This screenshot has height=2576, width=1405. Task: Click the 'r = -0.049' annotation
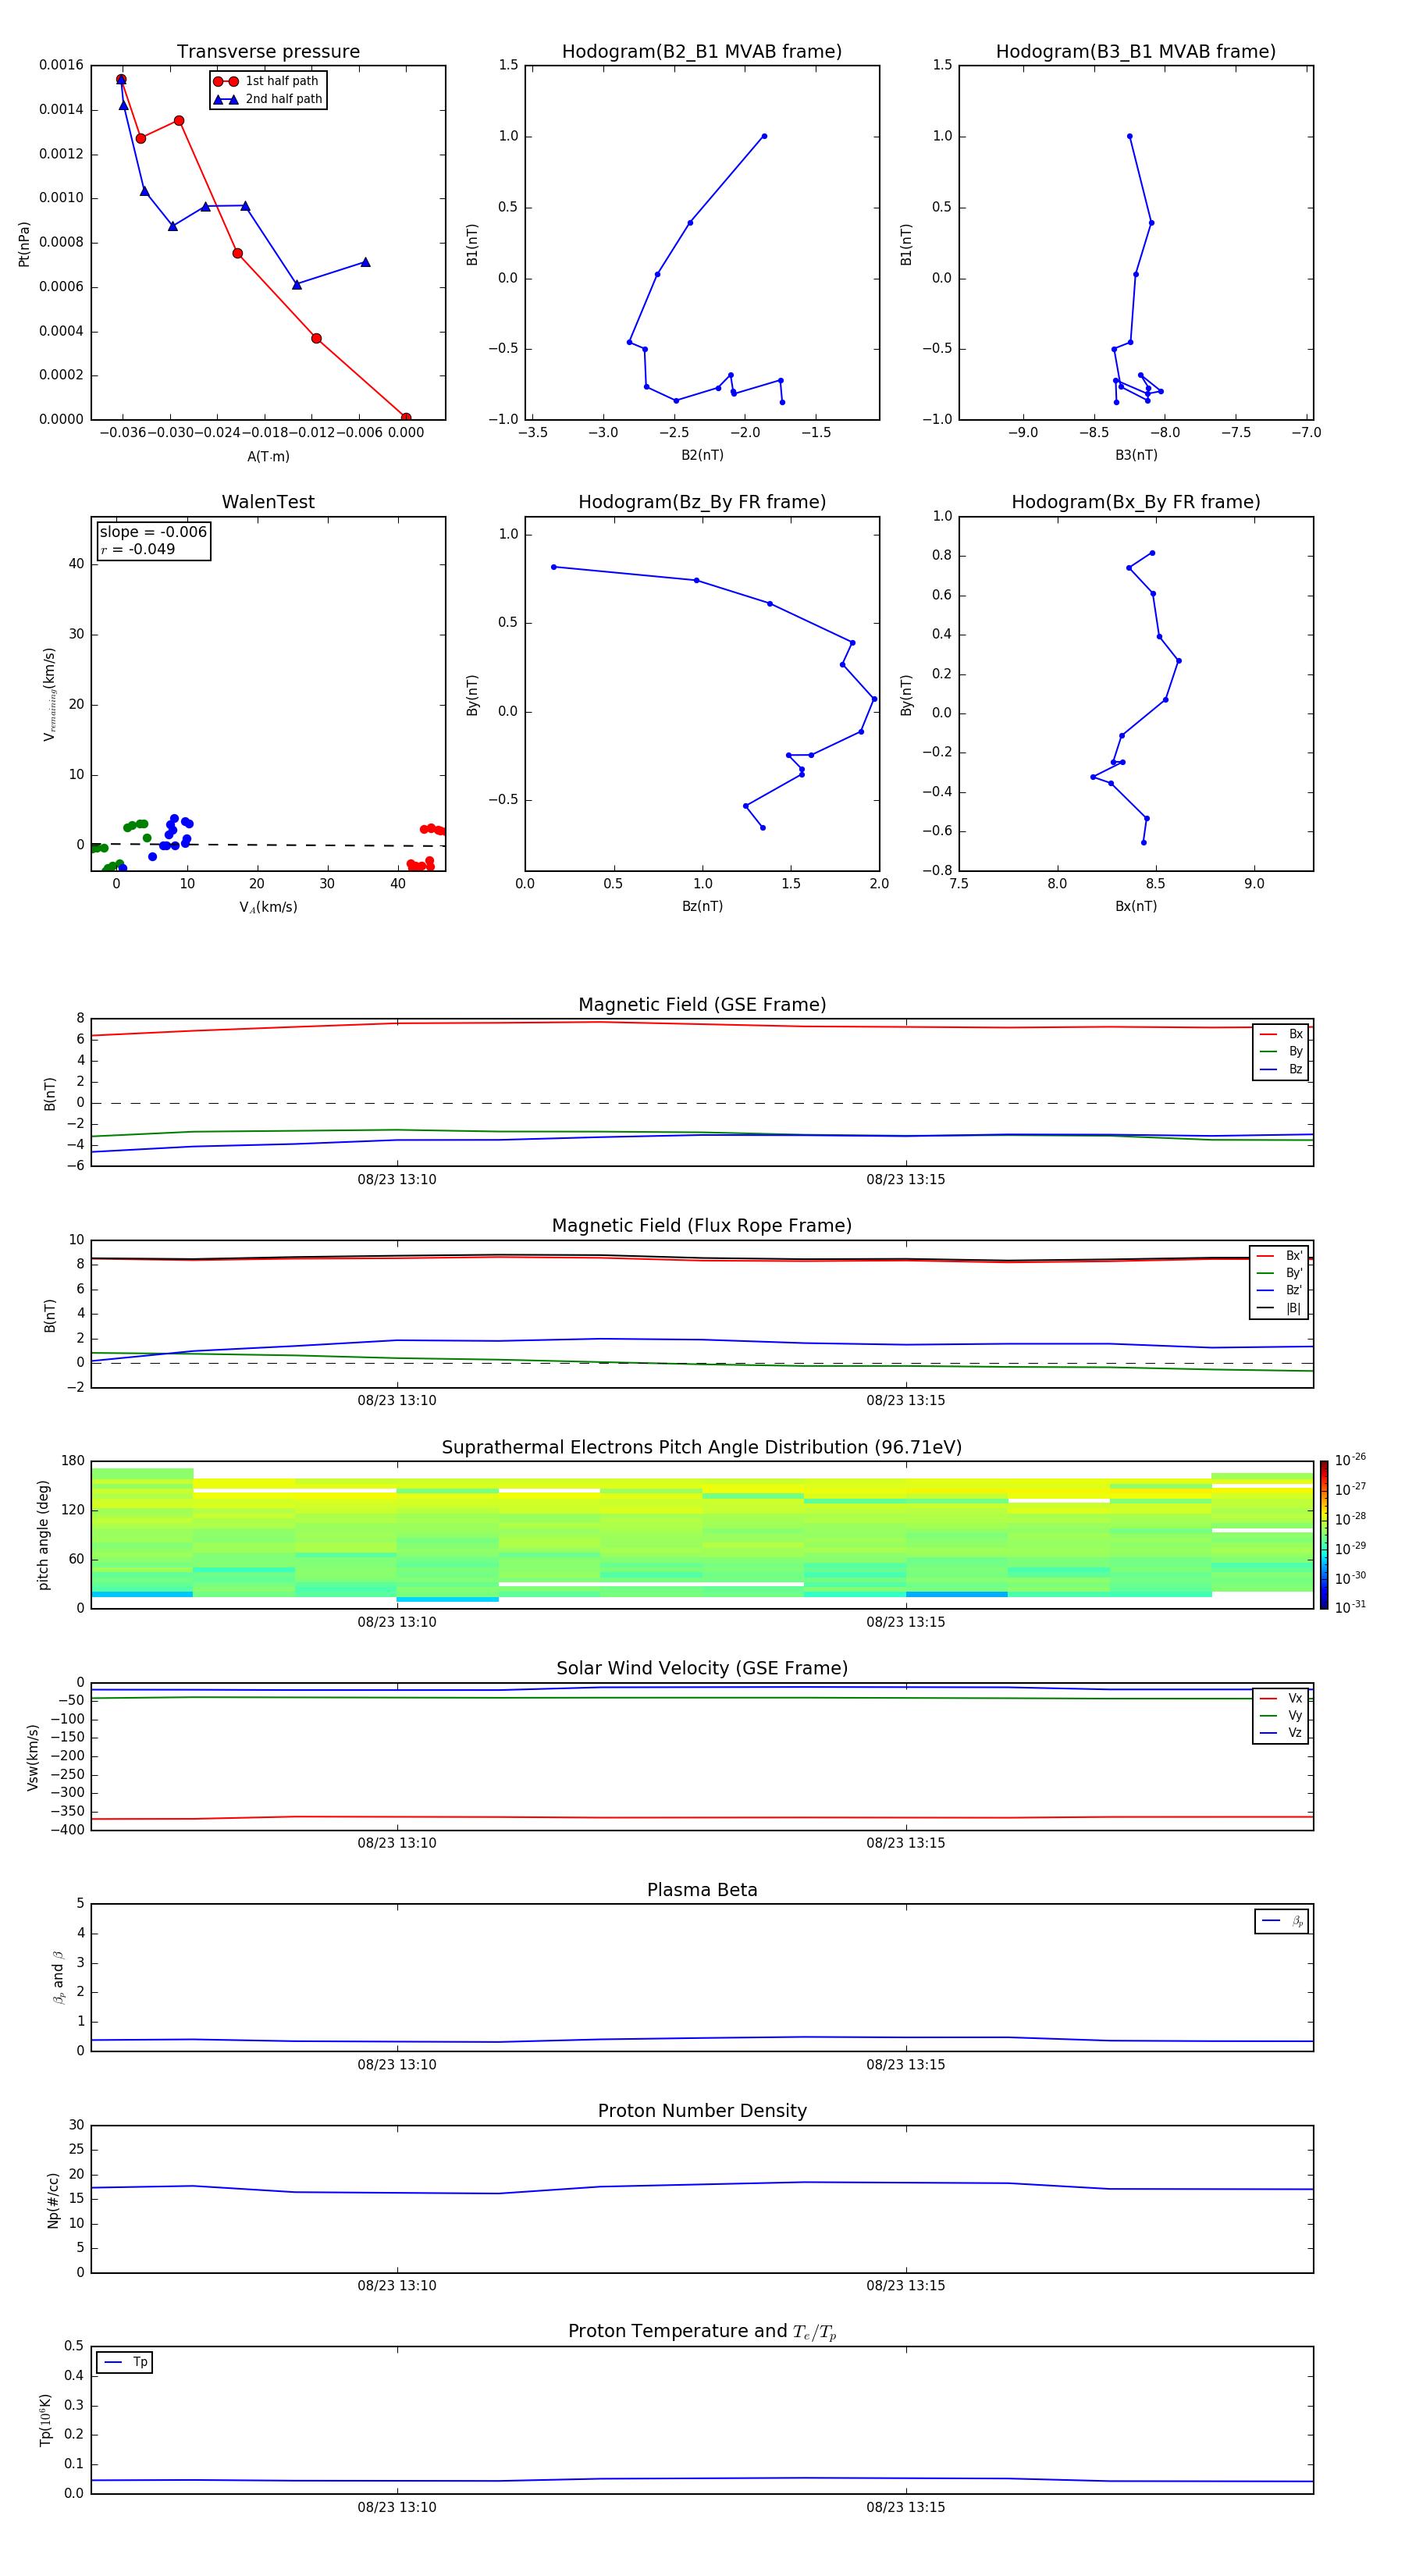tap(138, 549)
